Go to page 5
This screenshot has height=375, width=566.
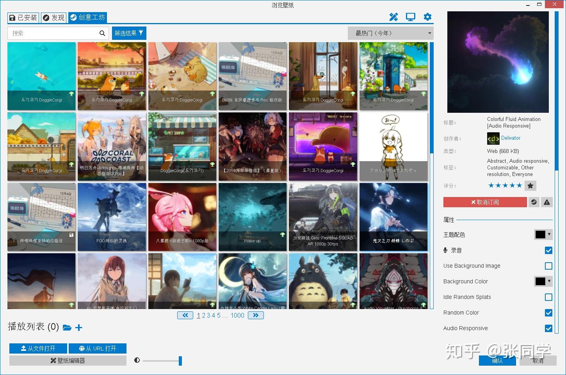[x=219, y=315]
